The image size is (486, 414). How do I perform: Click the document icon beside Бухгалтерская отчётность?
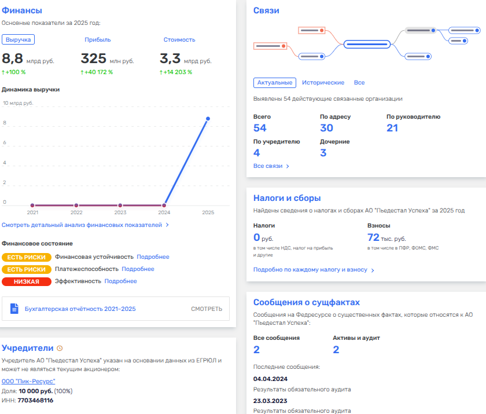click(x=14, y=309)
